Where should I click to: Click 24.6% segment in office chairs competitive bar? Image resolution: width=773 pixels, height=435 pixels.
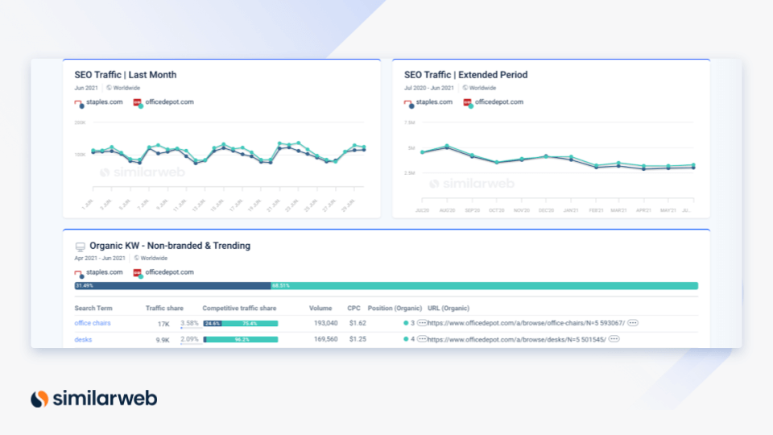click(213, 324)
